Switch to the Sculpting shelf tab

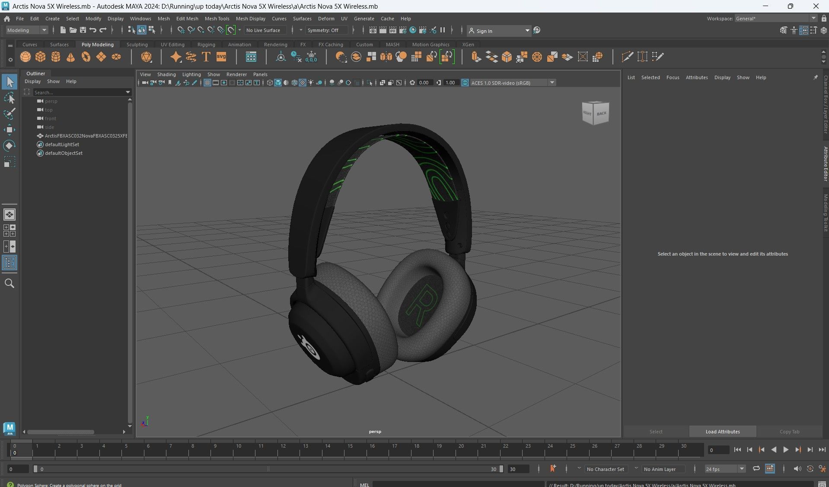click(x=137, y=45)
